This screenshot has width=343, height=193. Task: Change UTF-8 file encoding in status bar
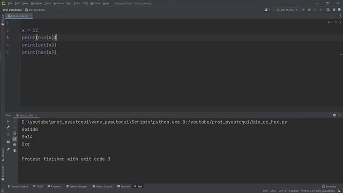282,191
